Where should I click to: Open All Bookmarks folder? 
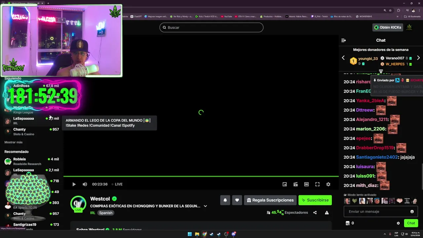point(412,16)
